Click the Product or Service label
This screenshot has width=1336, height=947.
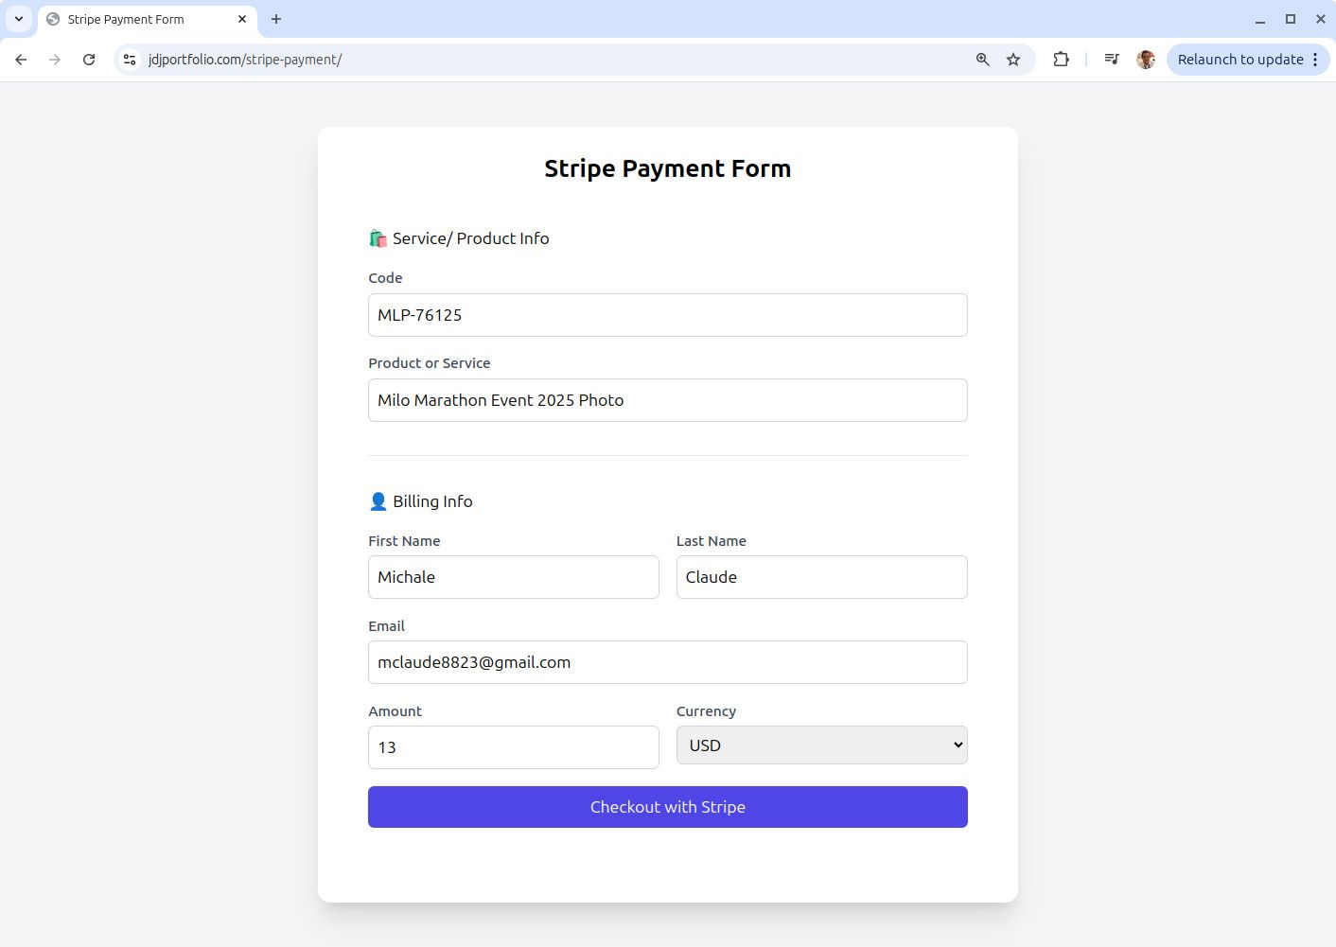[430, 363]
